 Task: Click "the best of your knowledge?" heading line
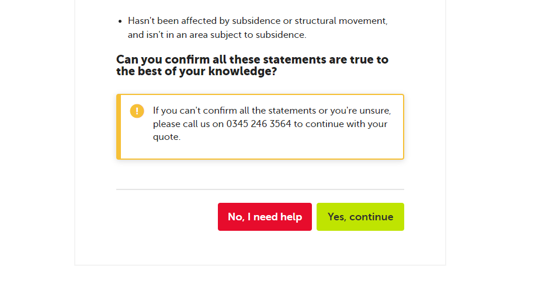(x=196, y=72)
